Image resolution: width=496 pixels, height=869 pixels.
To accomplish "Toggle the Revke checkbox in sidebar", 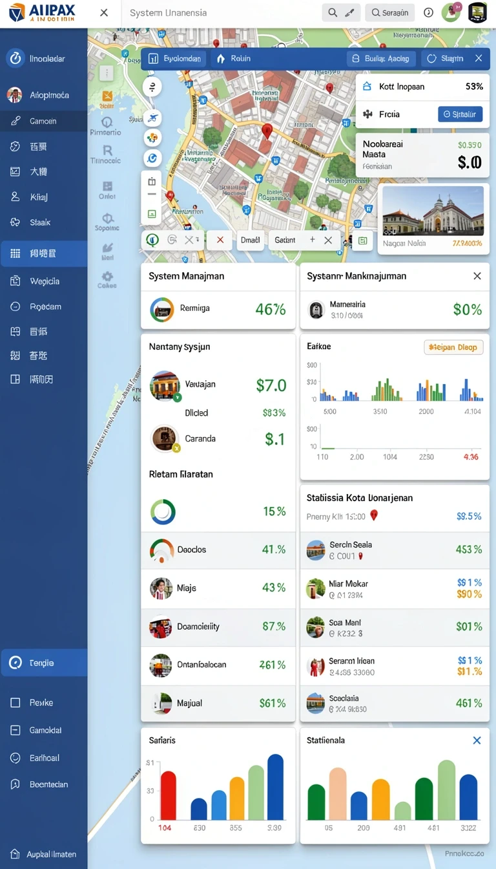I will 15,703.
